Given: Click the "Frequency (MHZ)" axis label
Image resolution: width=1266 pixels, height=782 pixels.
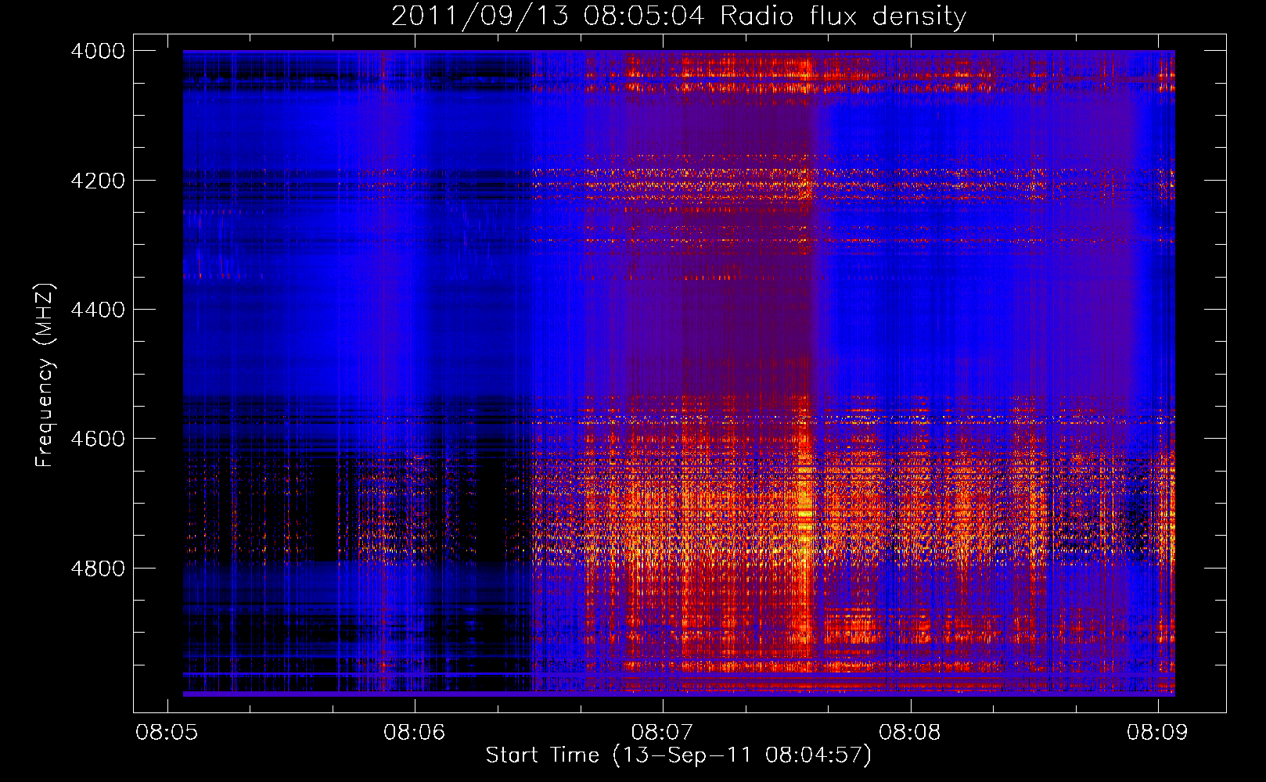Looking at the screenshot, I should point(45,375).
